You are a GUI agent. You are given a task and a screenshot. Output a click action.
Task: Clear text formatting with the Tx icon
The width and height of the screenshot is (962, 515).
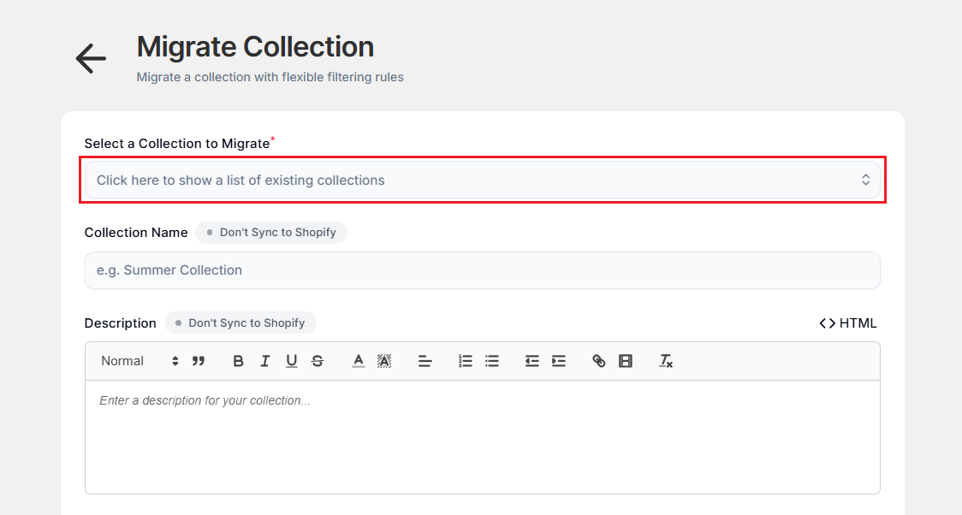click(x=666, y=360)
